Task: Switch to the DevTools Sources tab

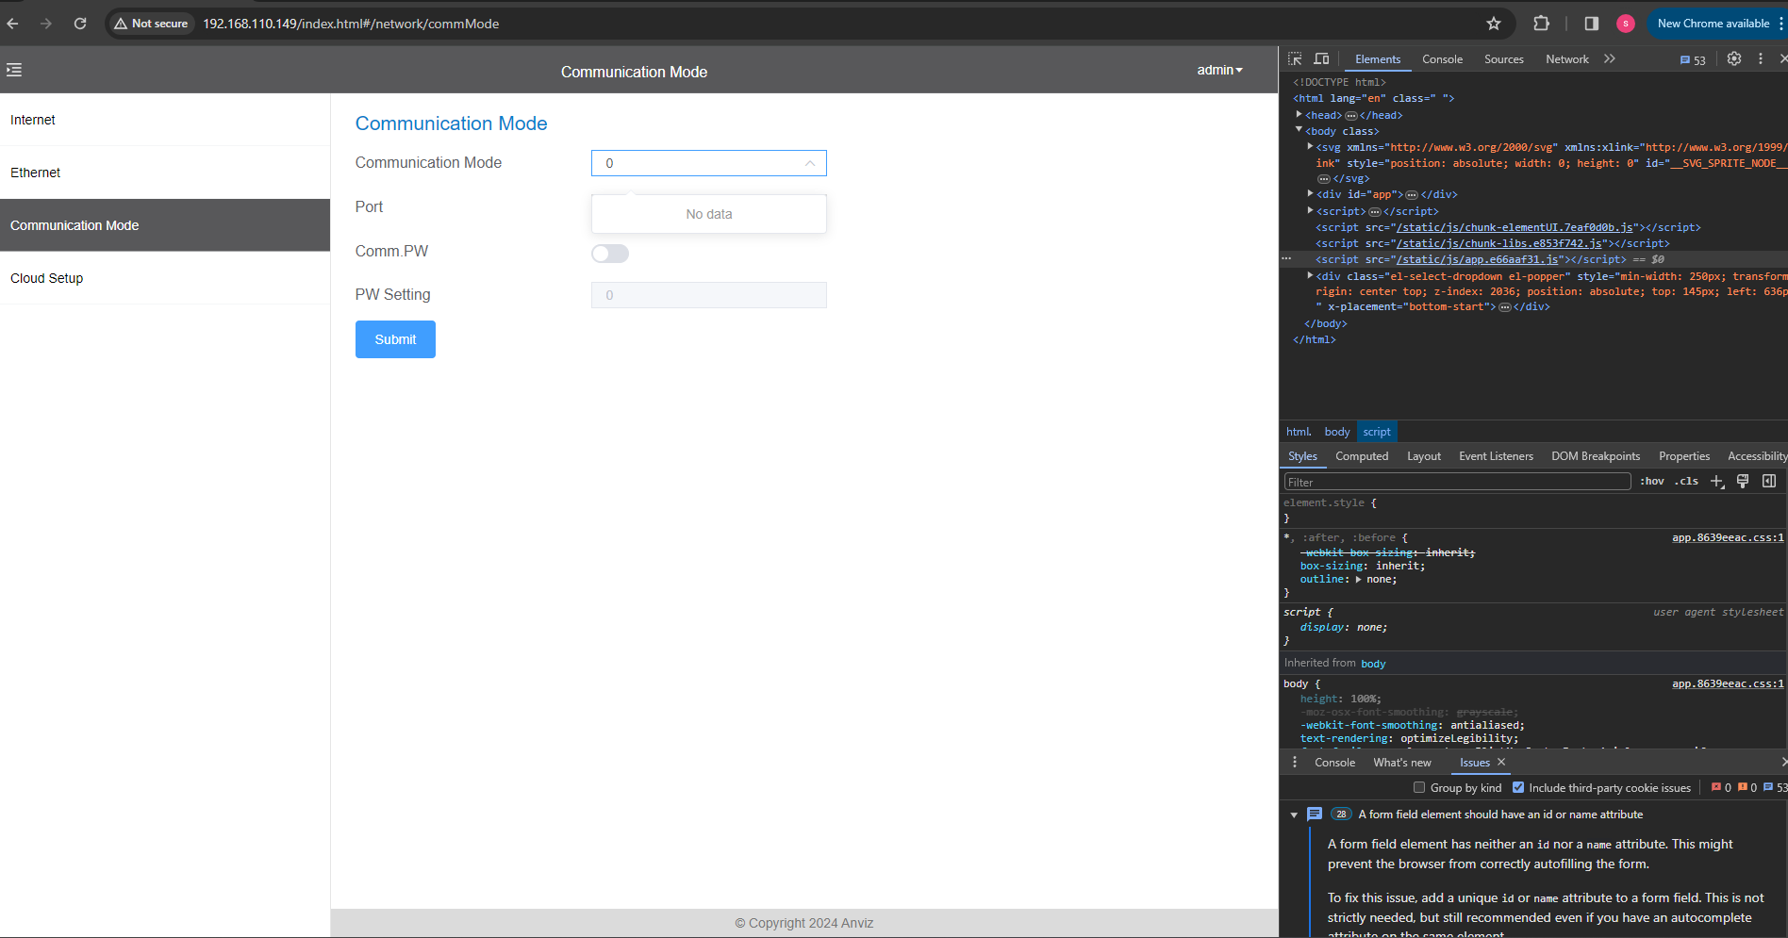Action: click(x=1503, y=59)
